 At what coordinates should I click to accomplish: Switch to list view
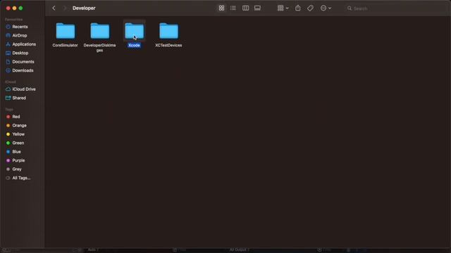coord(233,8)
